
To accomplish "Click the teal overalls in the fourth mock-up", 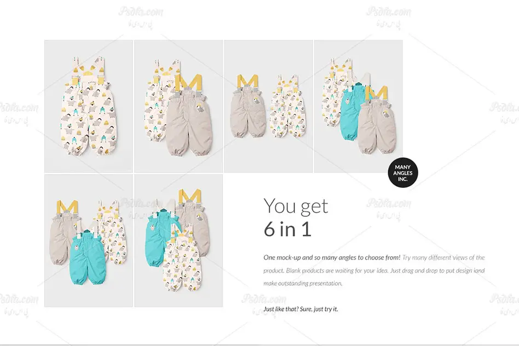I will [353, 113].
